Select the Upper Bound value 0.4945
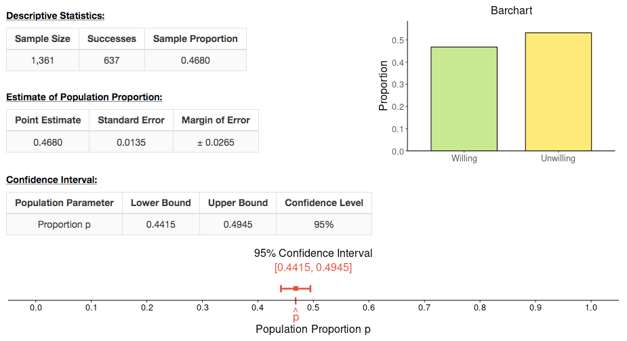 click(238, 224)
